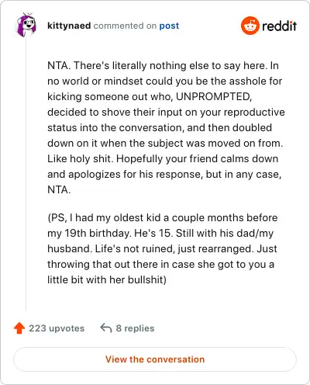Click the 'status into the conversation' line

160,127
